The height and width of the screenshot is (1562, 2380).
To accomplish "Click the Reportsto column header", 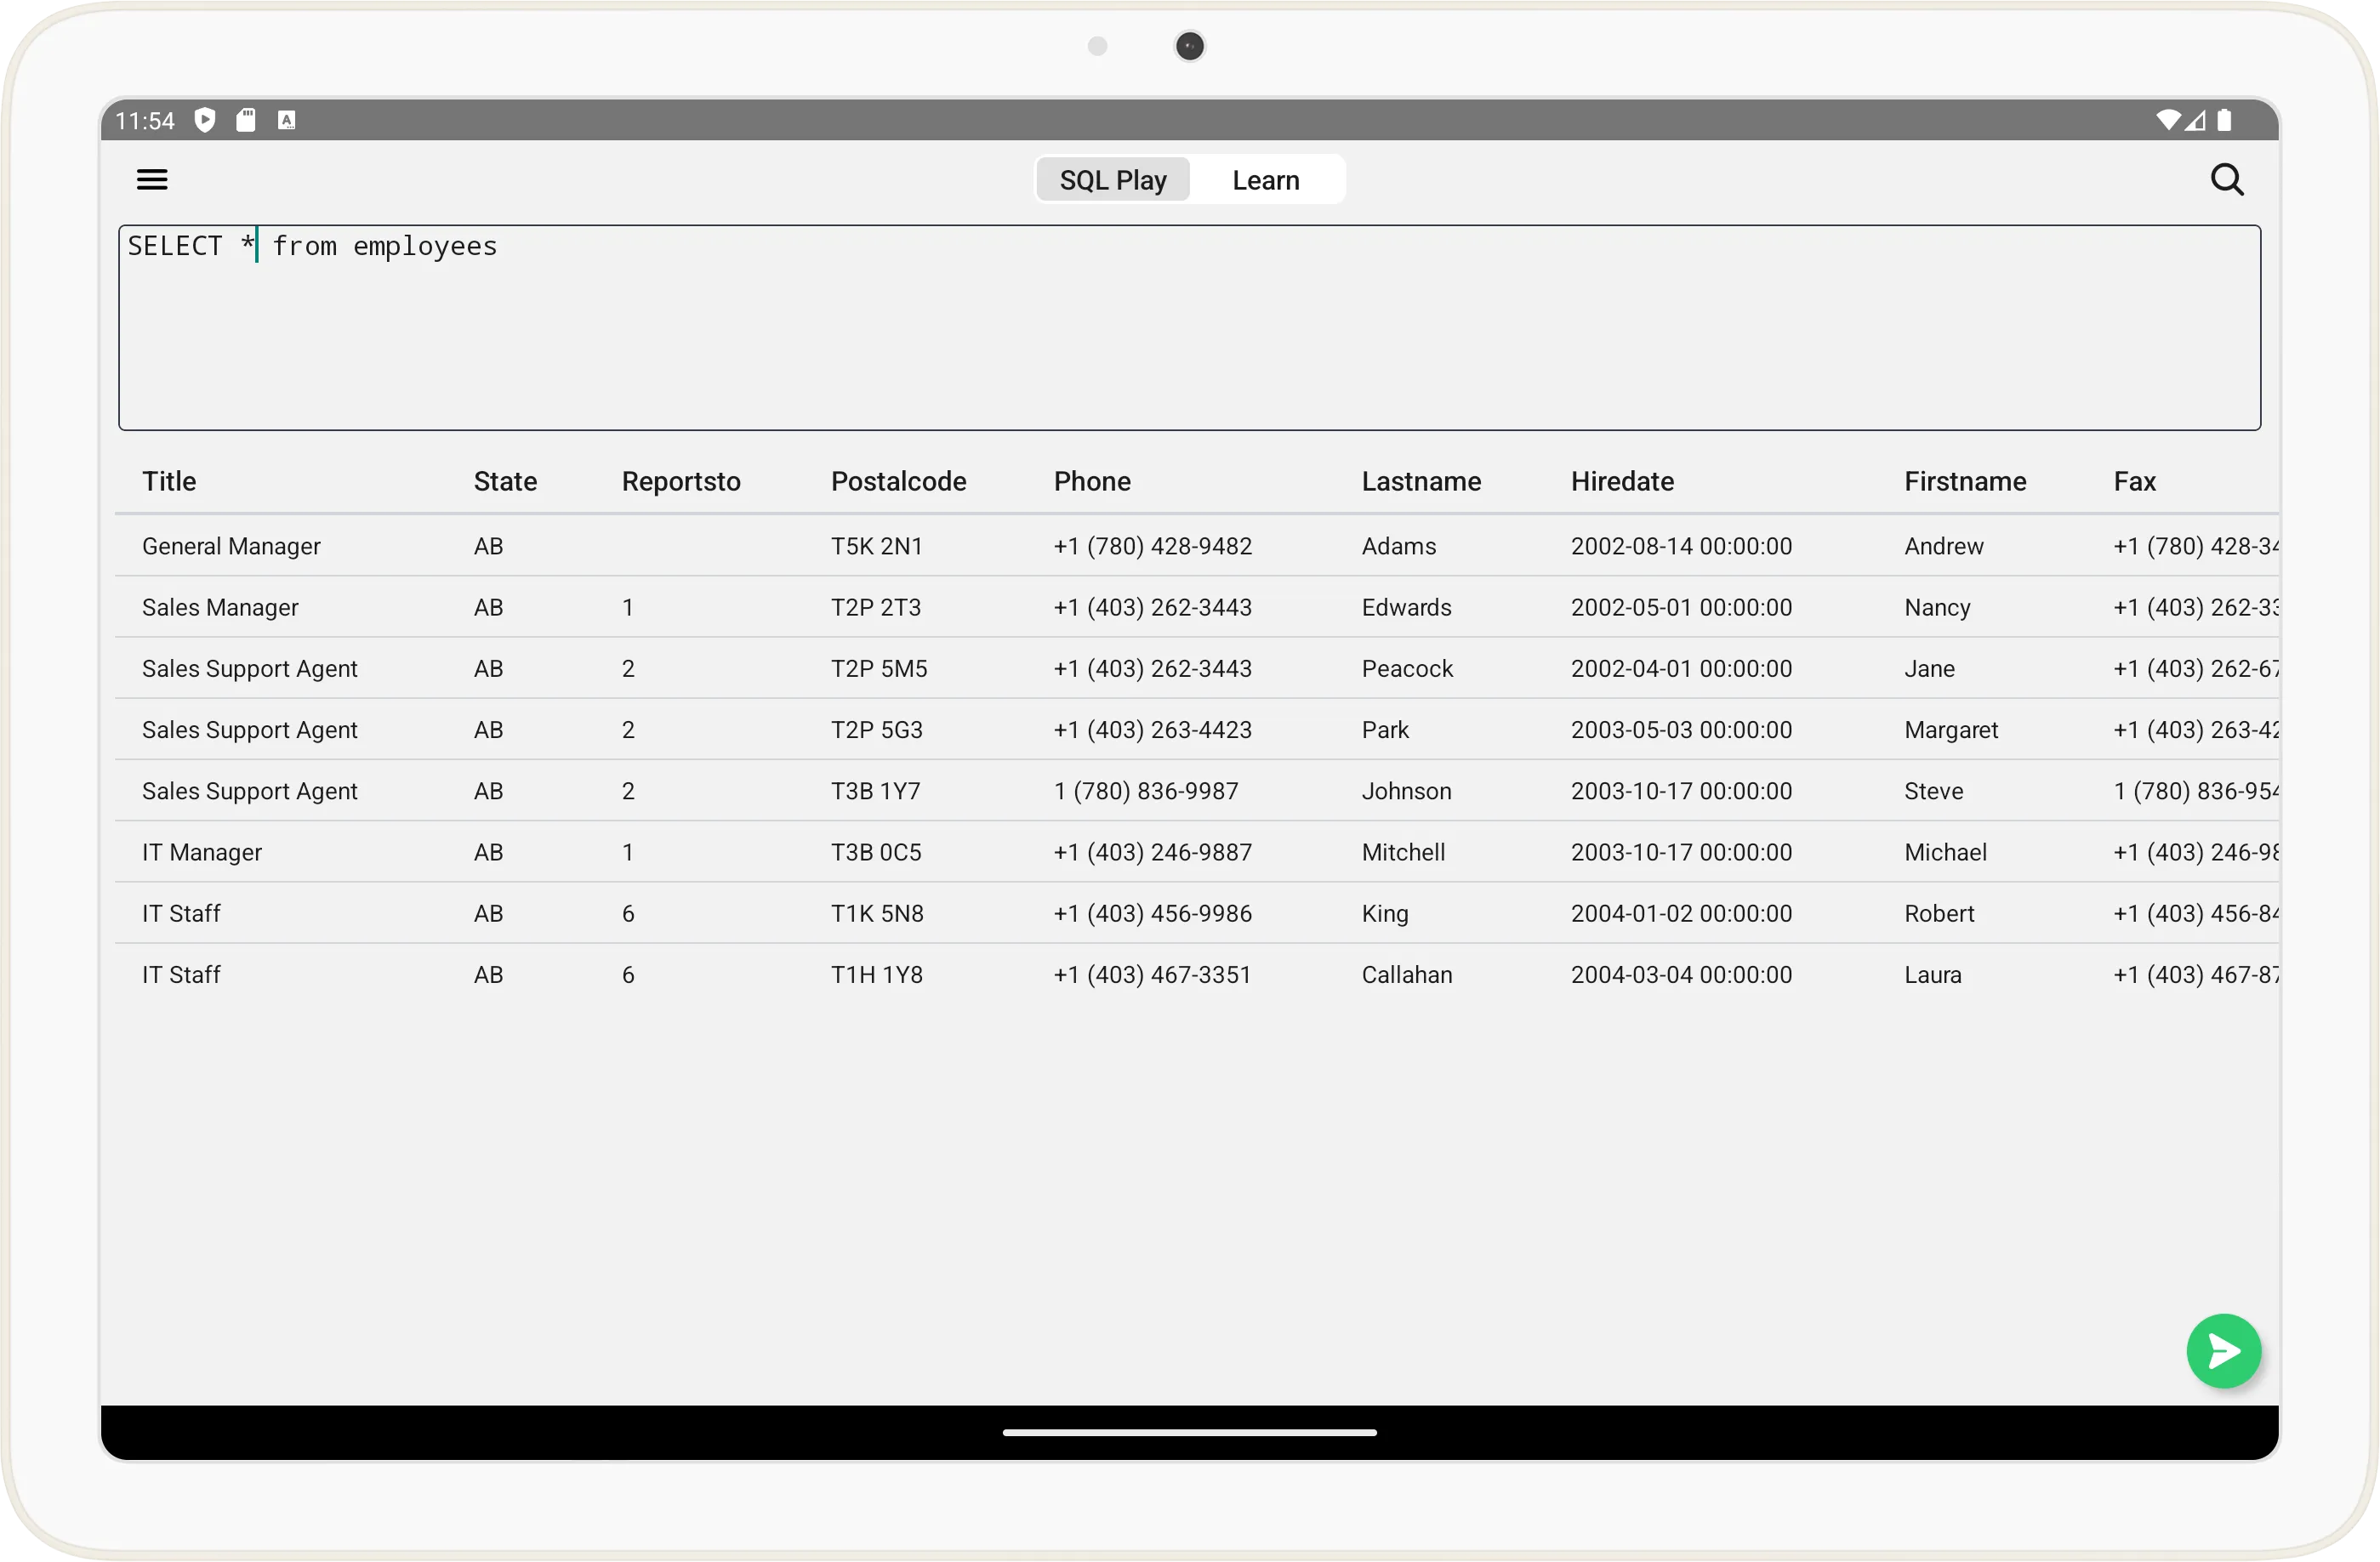I will [680, 481].
